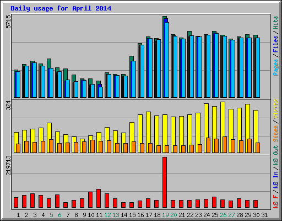Image resolution: width=282 pixels, height=221 pixels.
Task: Click the orange sites bar for day 30
Action: [258, 148]
